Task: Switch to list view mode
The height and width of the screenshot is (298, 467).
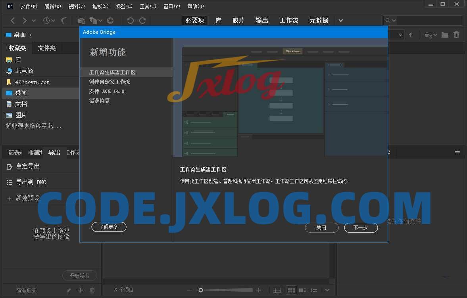Action: (313, 290)
